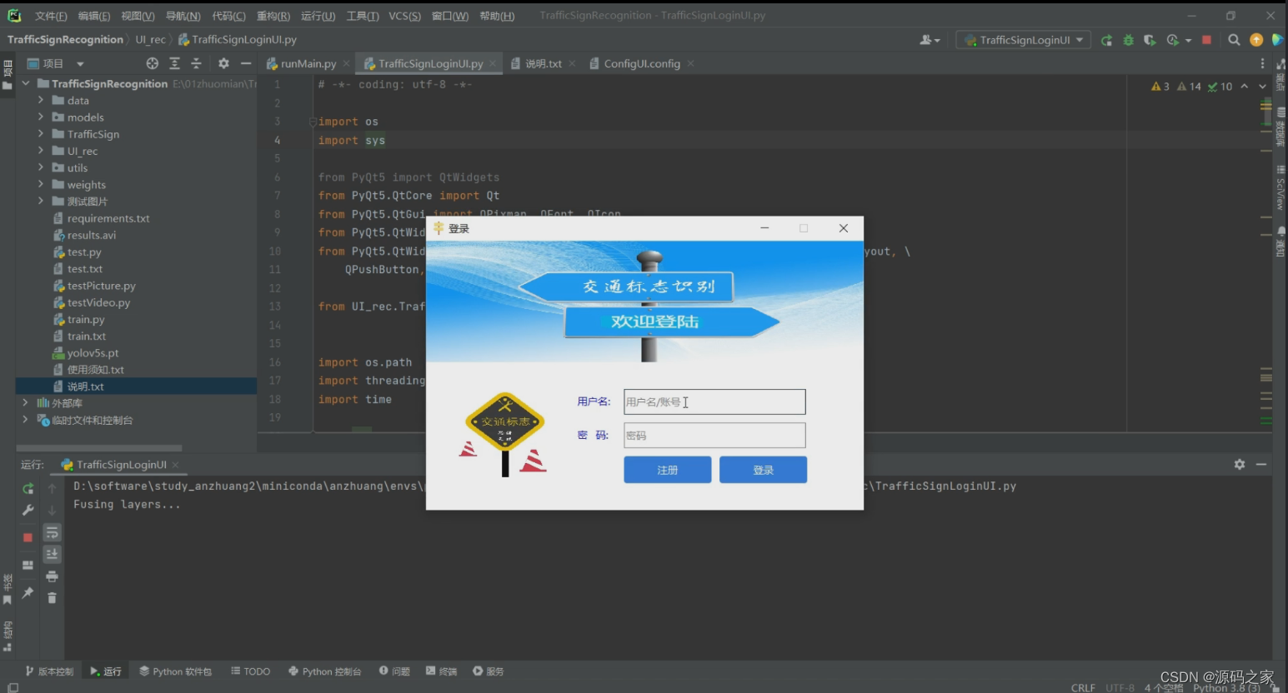1288x693 pixels.
Task: Click the Run button in top toolbar
Action: (1106, 40)
